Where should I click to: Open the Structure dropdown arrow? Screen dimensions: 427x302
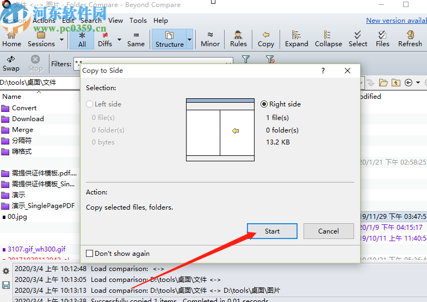[x=189, y=40]
